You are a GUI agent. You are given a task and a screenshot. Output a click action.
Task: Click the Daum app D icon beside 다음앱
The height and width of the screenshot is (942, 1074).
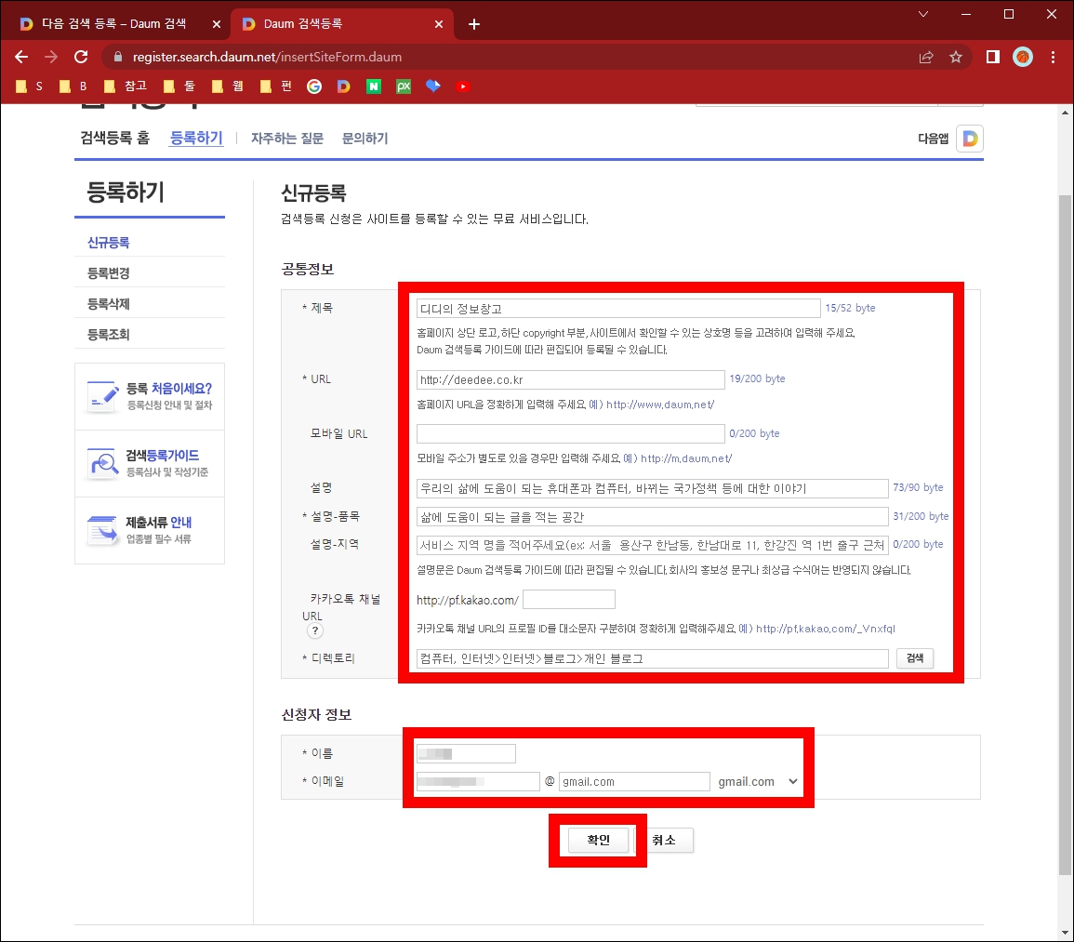pos(969,138)
